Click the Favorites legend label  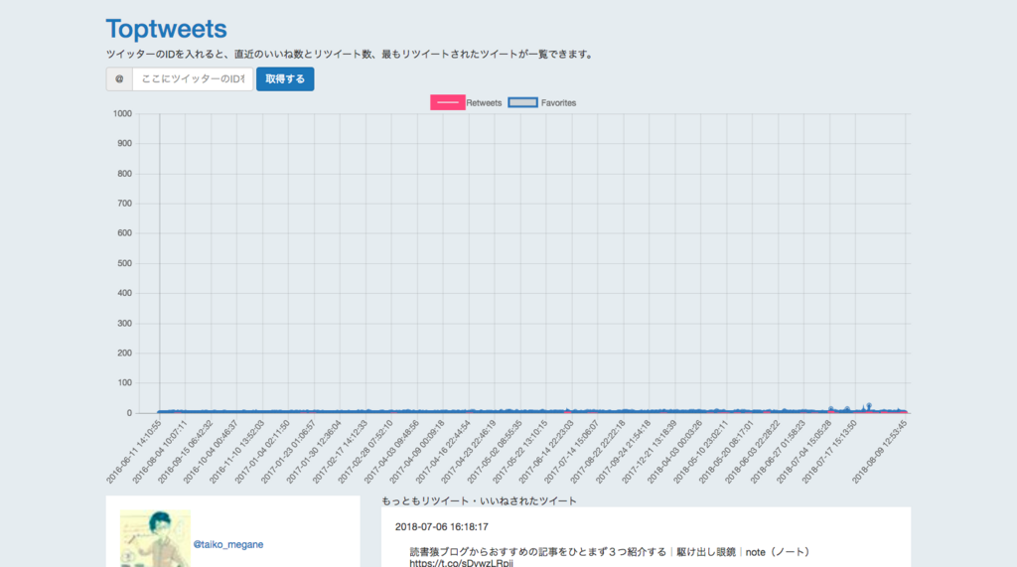coord(558,103)
